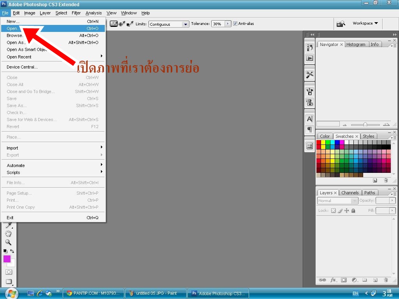Choose Exit in File menu

pyautogui.click(x=53, y=218)
